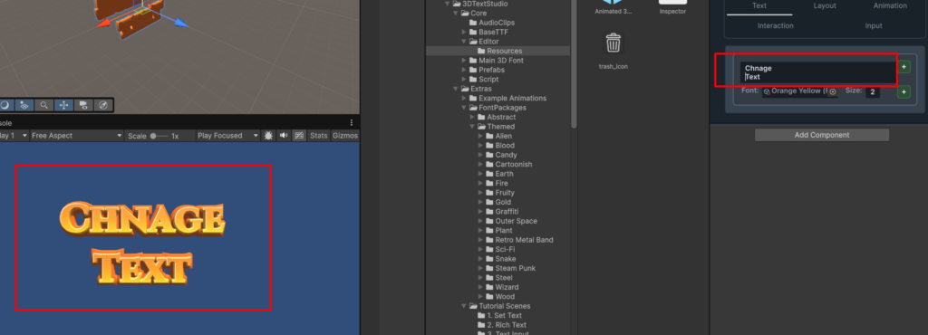This screenshot has width=928, height=335.
Task: Collapse the Editor folder arrow
Action: tap(465, 42)
